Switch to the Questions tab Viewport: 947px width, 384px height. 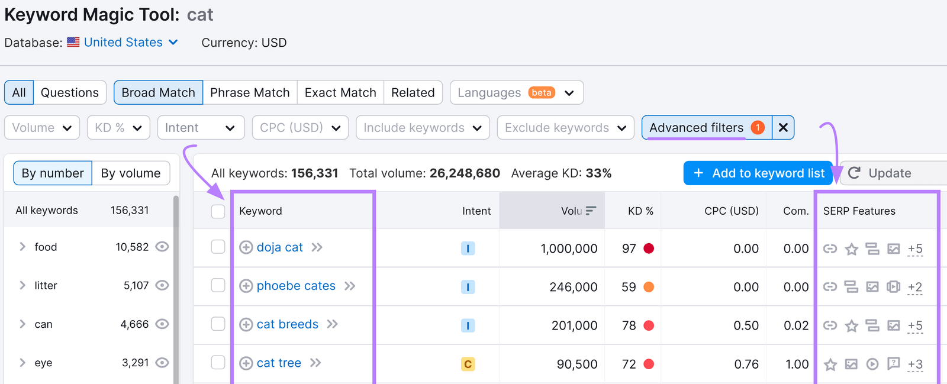click(69, 93)
